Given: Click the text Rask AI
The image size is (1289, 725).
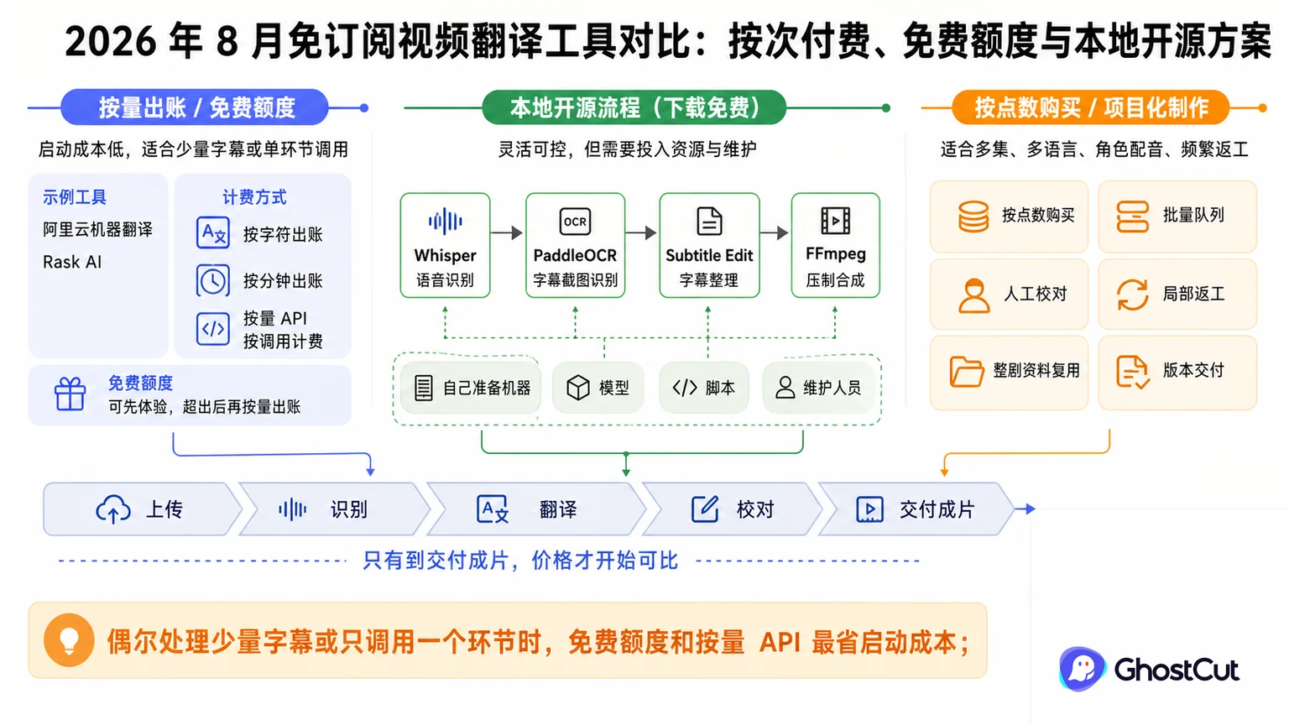Looking at the screenshot, I should tap(72, 262).
